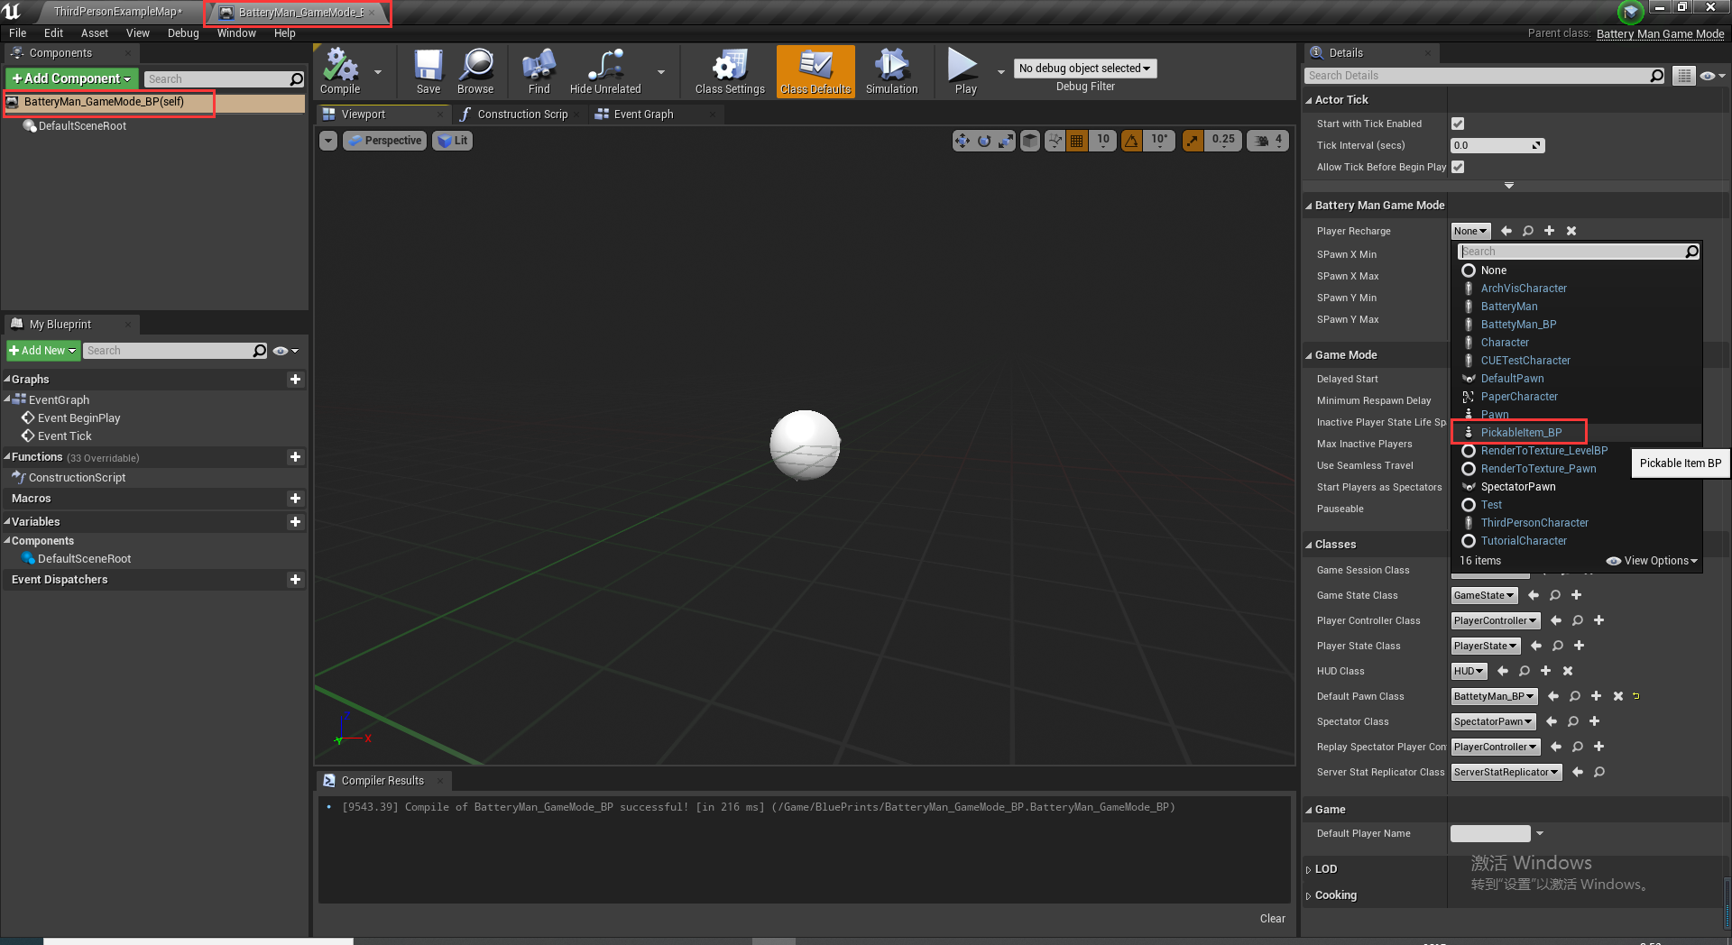This screenshot has width=1732, height=945.
Task: Select DefaultSceneRoot in Components panel
Action: (82, 126)
